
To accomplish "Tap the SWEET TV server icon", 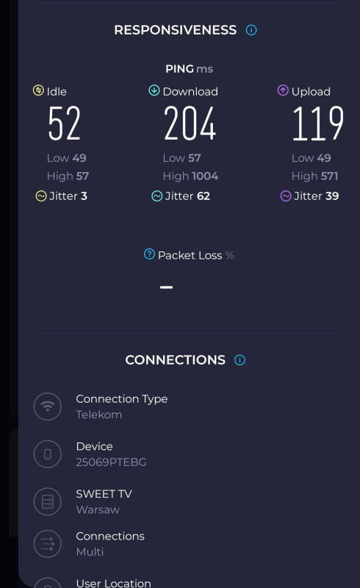I will pyautogui.click(x=48, y=501).
